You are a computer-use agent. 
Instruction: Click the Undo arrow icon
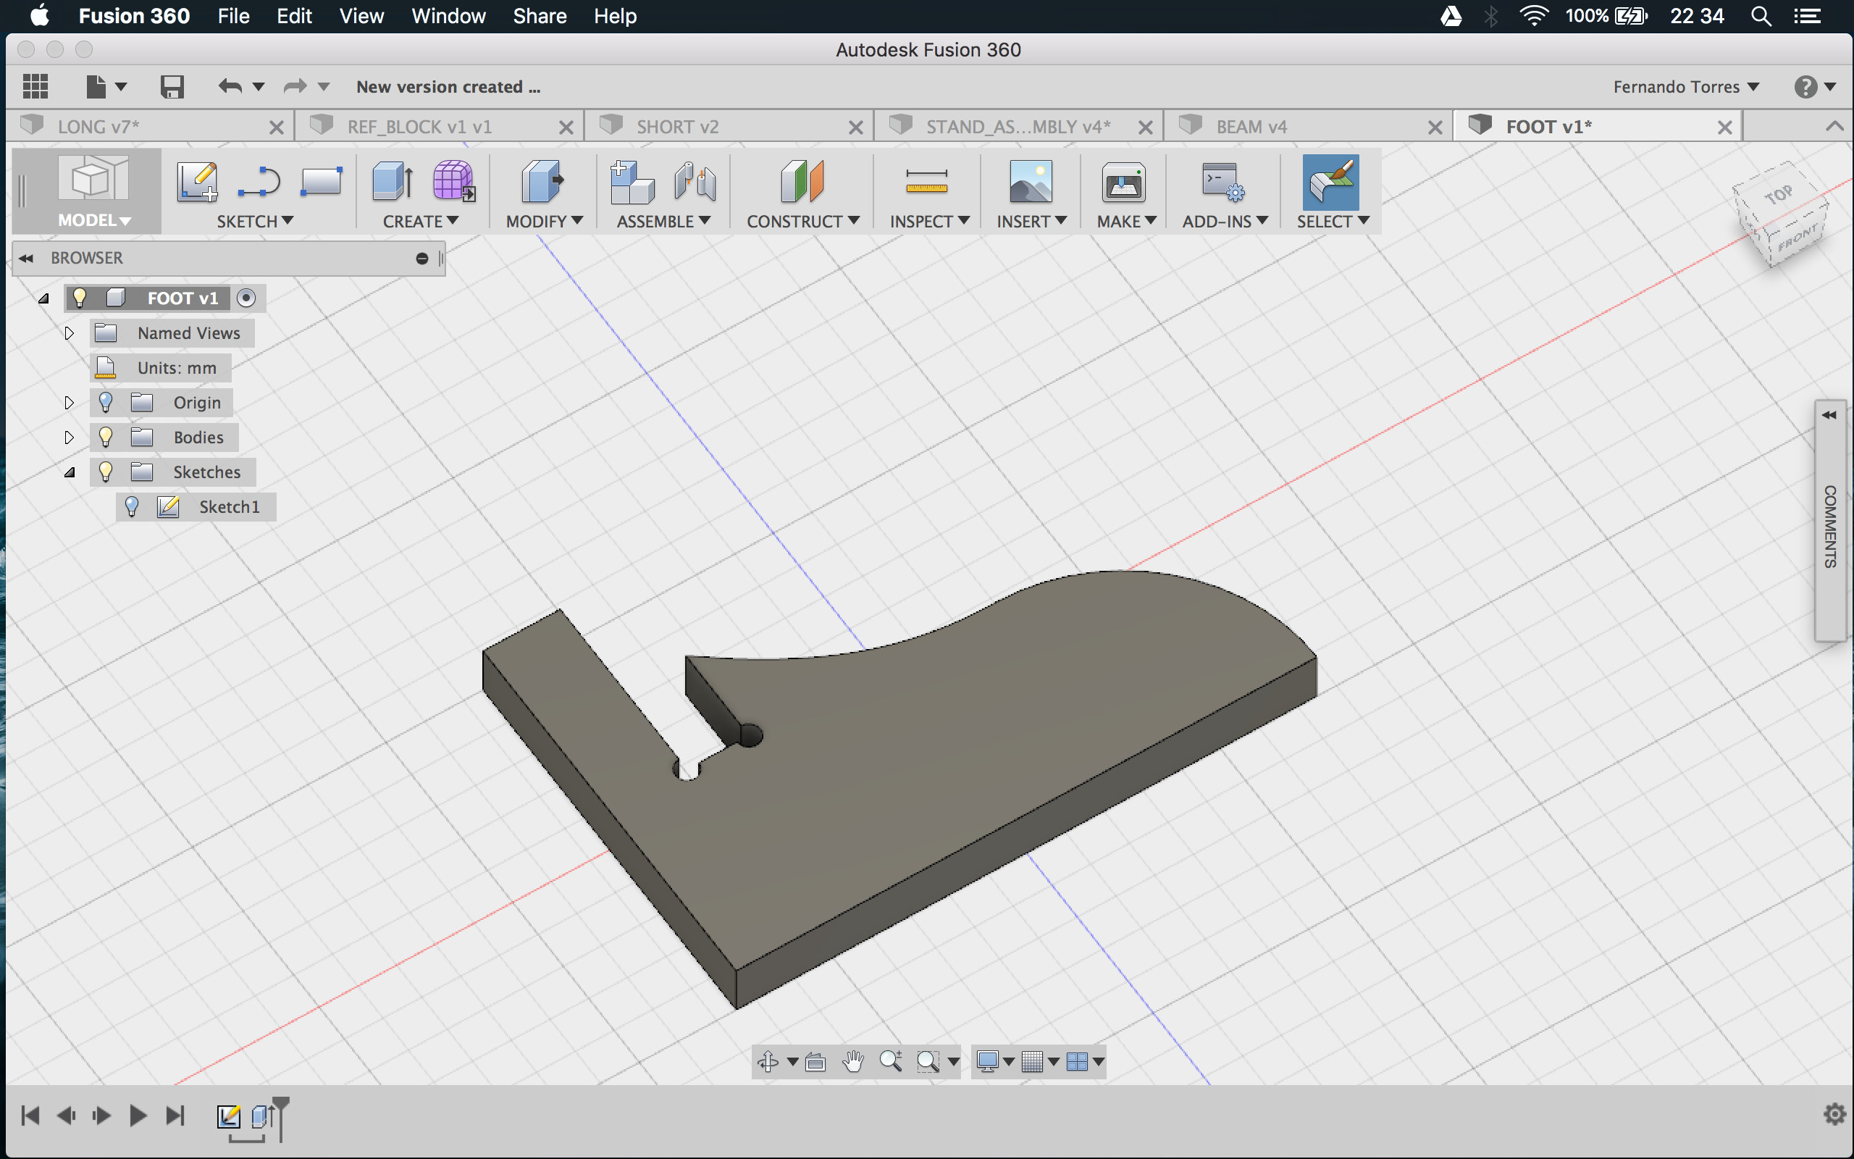point(230,87)
